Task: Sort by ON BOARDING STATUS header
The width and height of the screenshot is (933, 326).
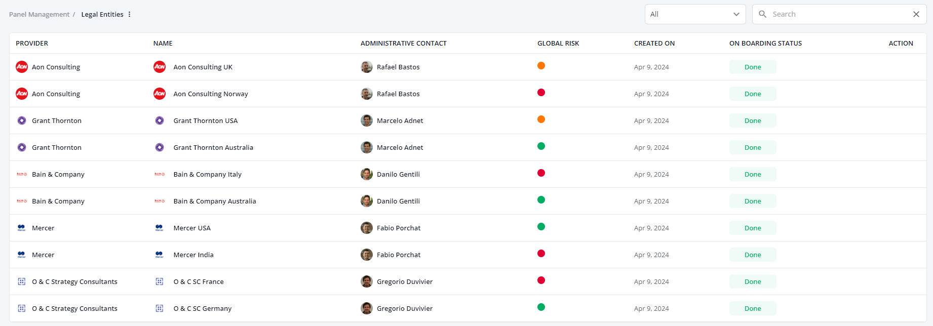Action: (x=765, y=43)
